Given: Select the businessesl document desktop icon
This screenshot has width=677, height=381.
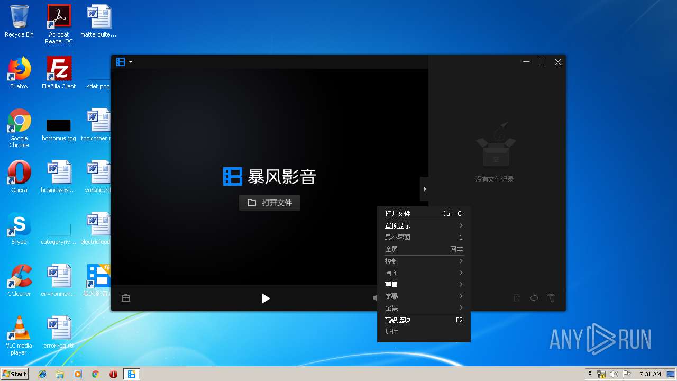Looking at the screenshot, I should click(x=59, y=177).
